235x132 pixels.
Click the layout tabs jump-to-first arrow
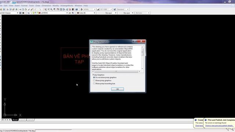coord(3,120)
